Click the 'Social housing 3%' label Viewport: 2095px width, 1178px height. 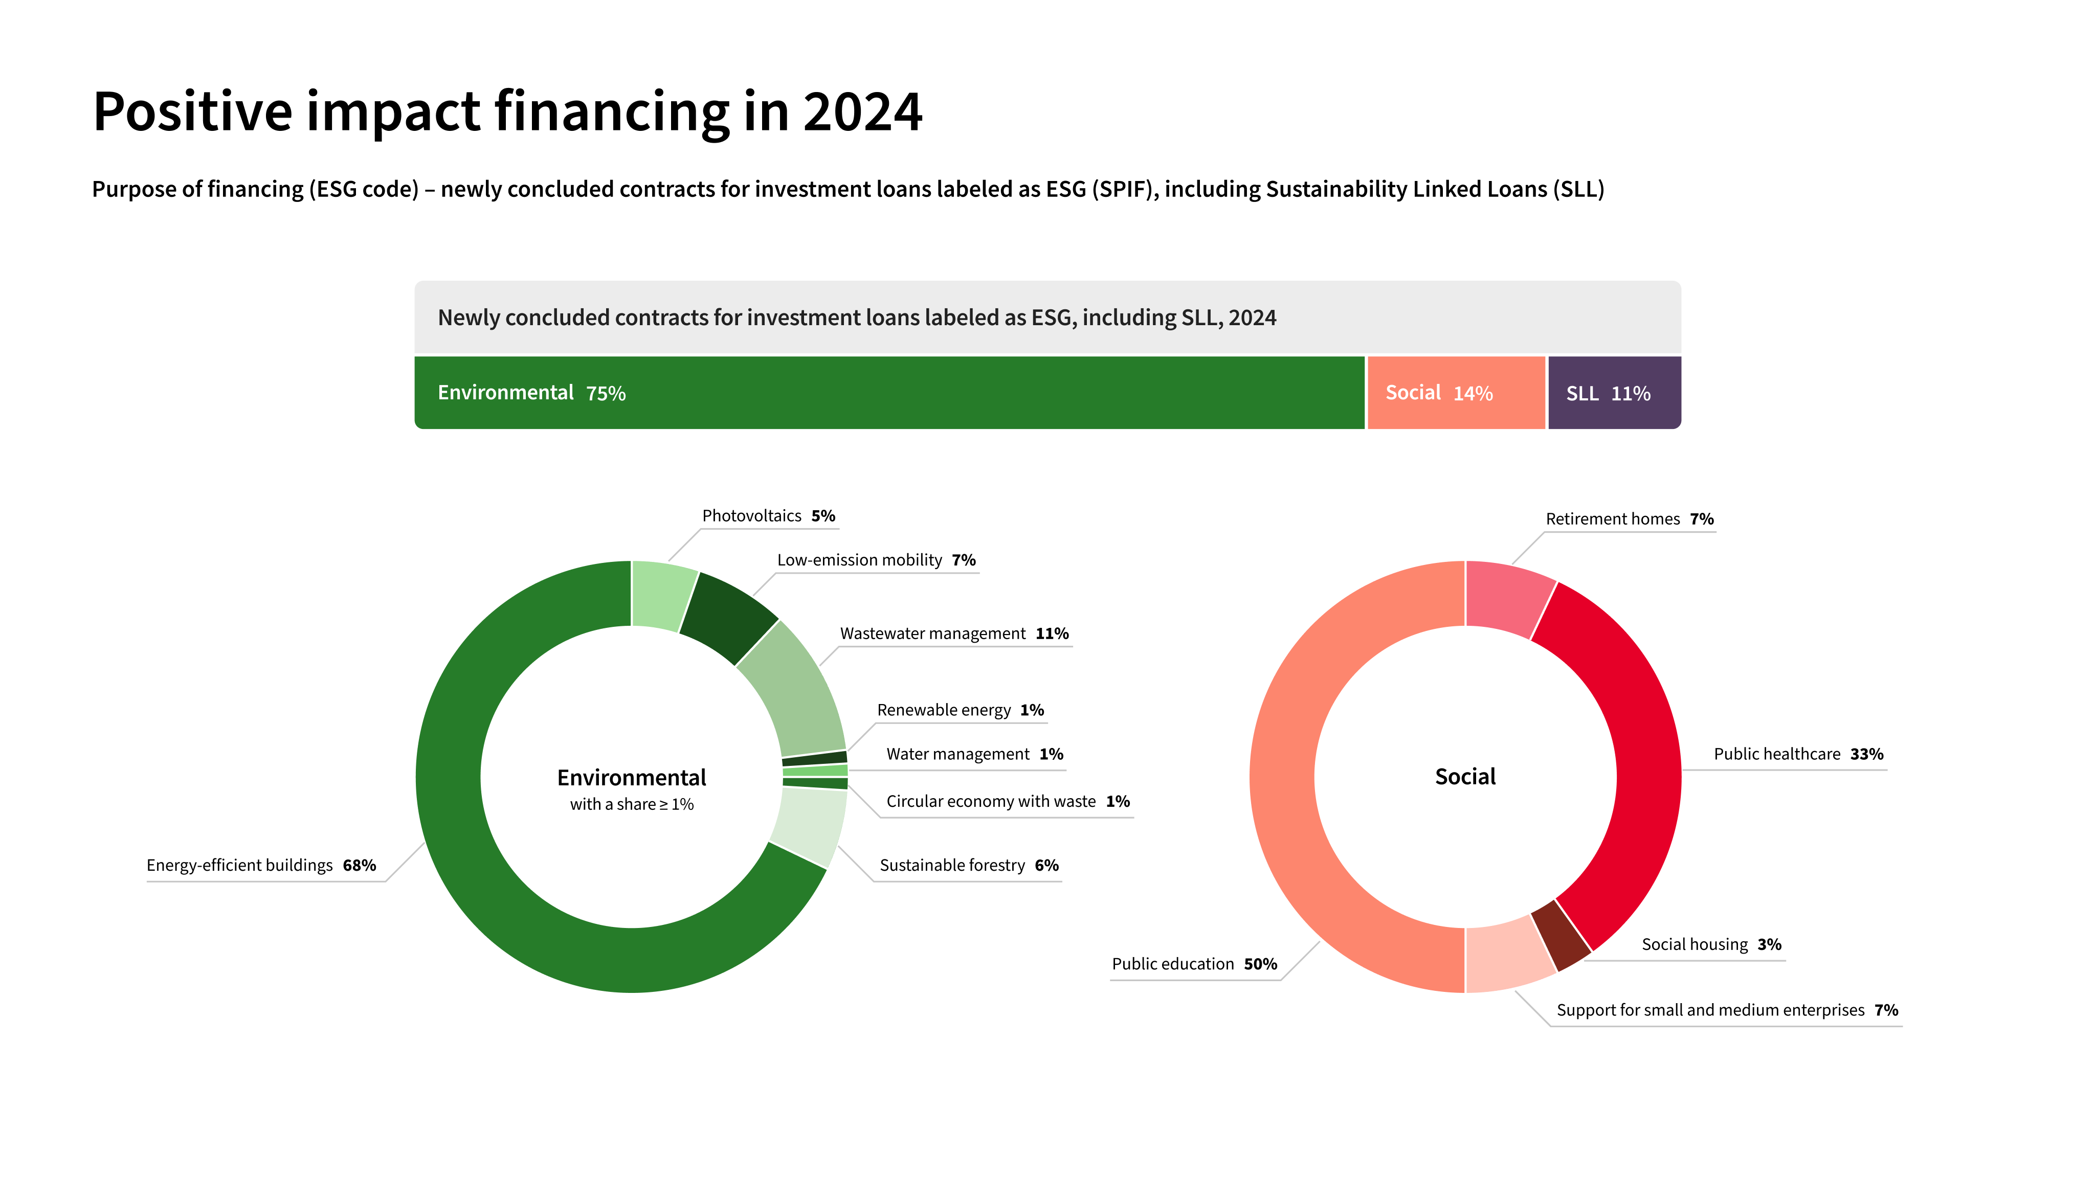click(x=1711, y=945)
